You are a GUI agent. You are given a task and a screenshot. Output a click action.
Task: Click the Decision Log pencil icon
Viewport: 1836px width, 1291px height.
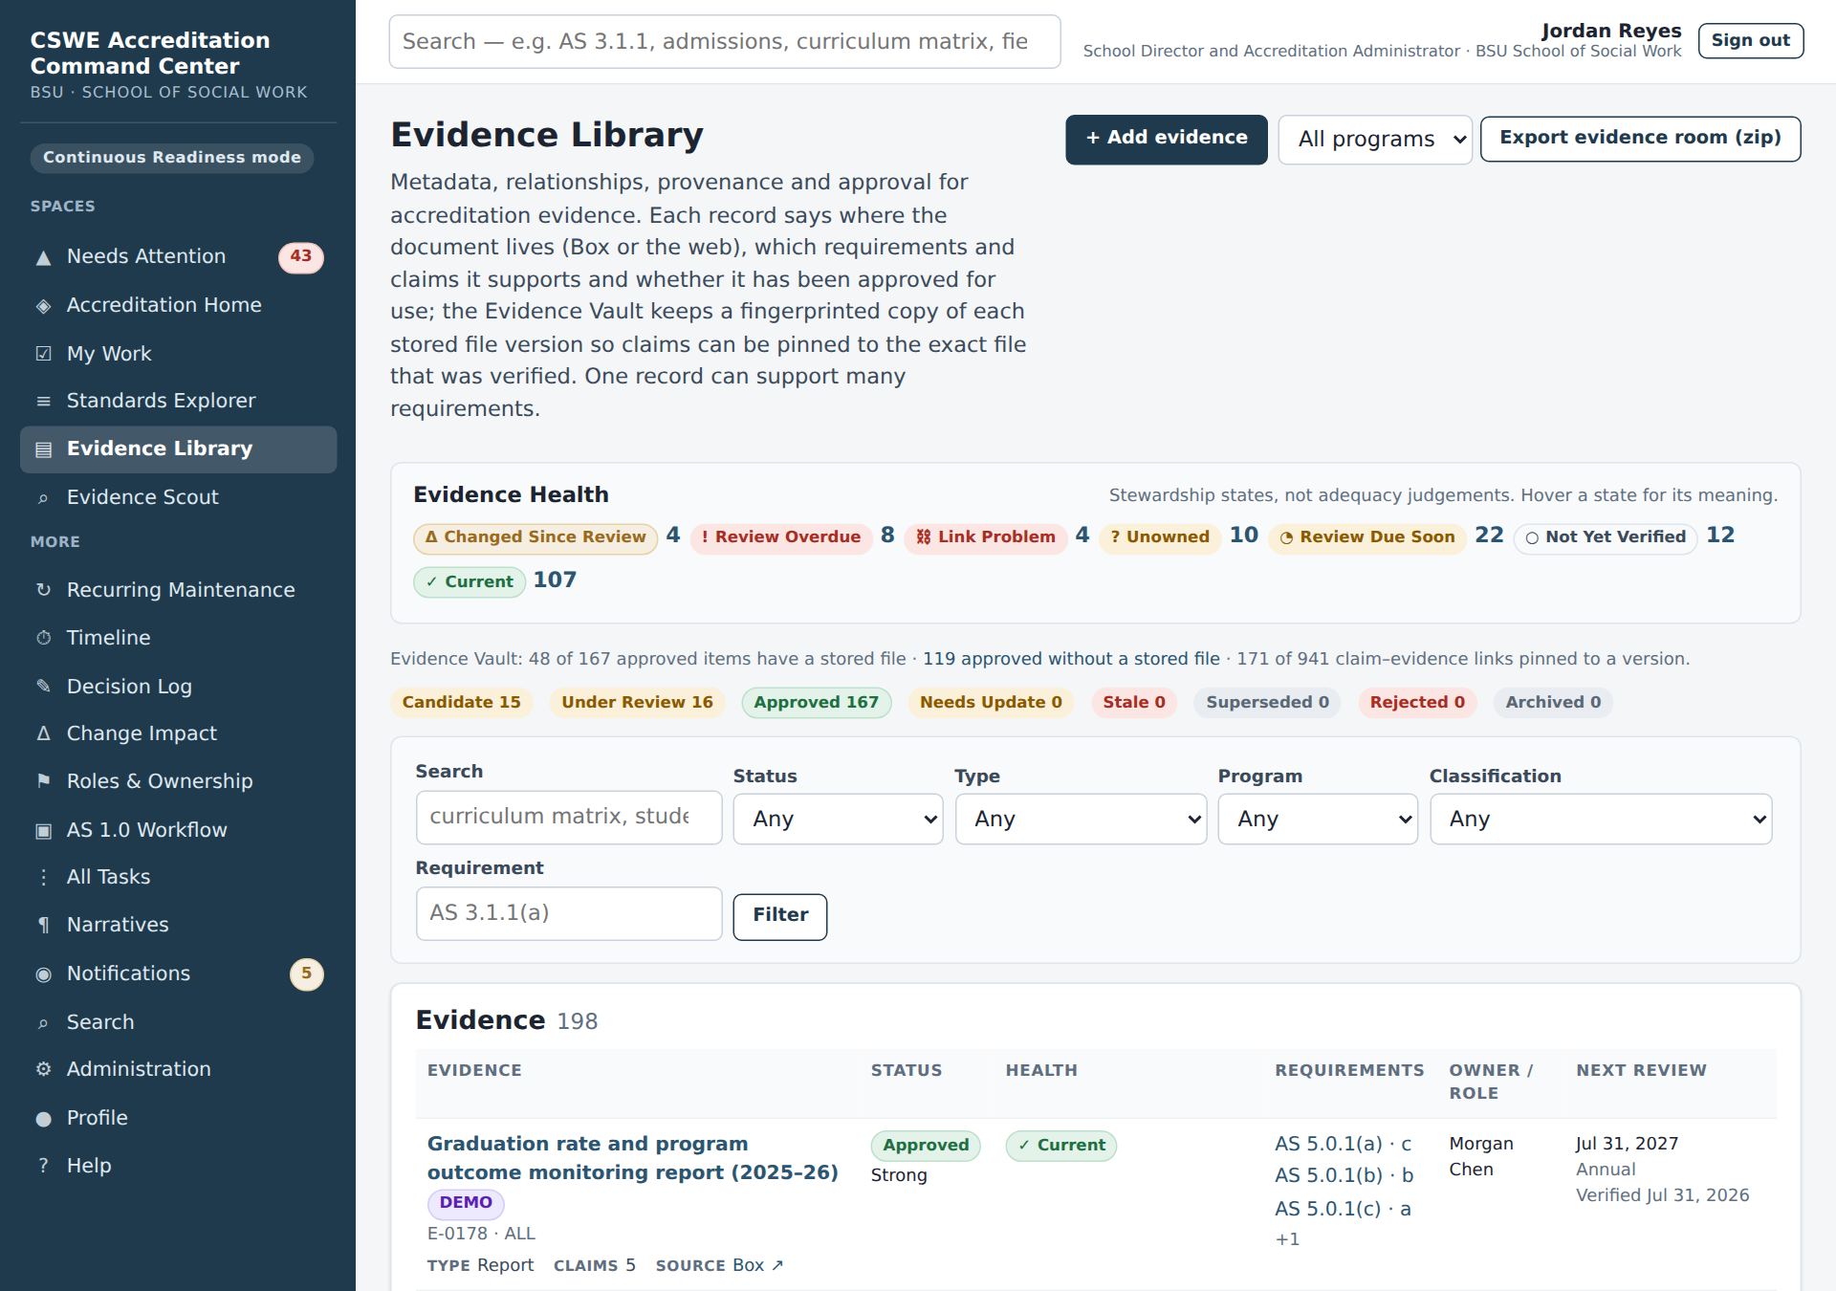43,686
